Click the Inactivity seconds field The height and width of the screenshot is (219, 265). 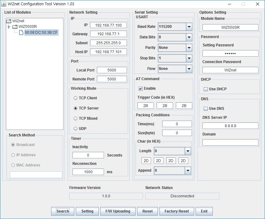point(88,155)
